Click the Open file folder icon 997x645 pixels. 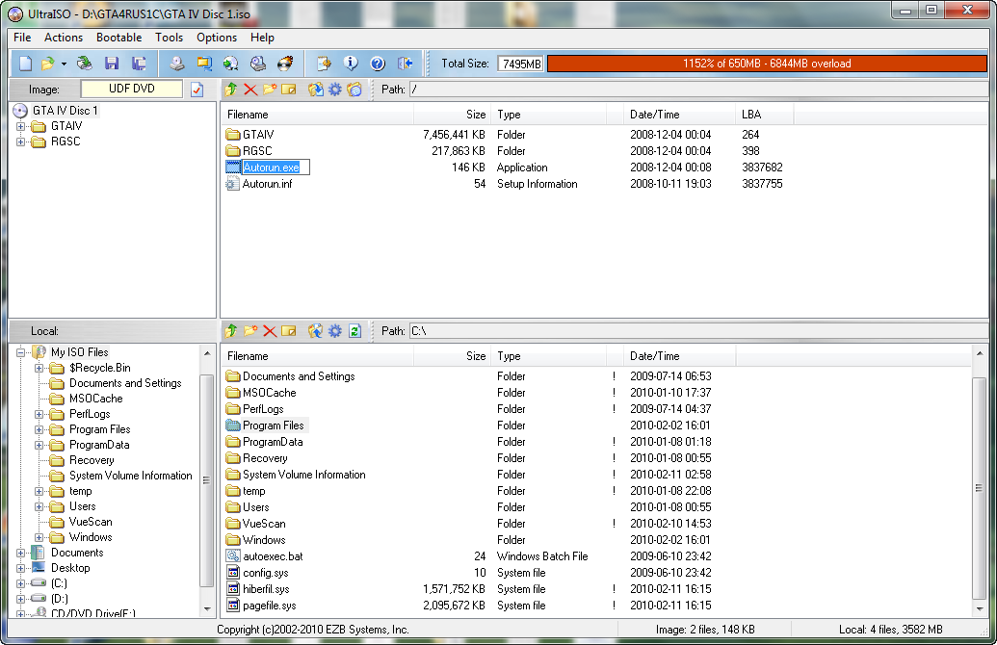[x=47, y=64]
